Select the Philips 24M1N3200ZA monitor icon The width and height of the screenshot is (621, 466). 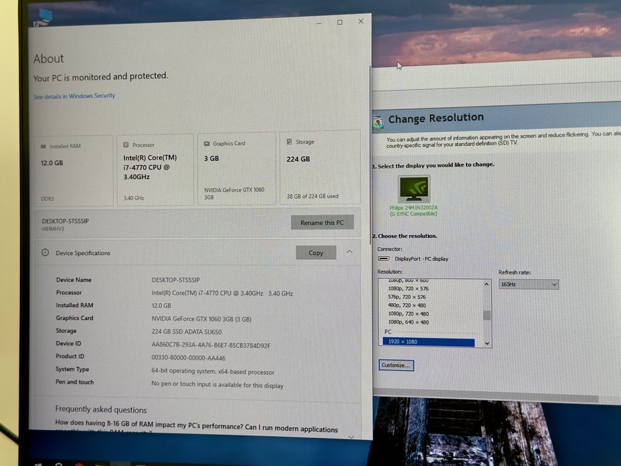[414, 189]
